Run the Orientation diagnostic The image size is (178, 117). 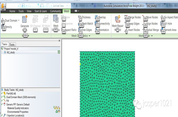click(x=102, y=30)
